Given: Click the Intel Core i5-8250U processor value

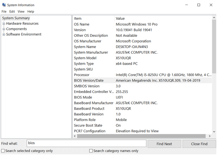Looking at the screenshot, I should (x=164, y=75).
